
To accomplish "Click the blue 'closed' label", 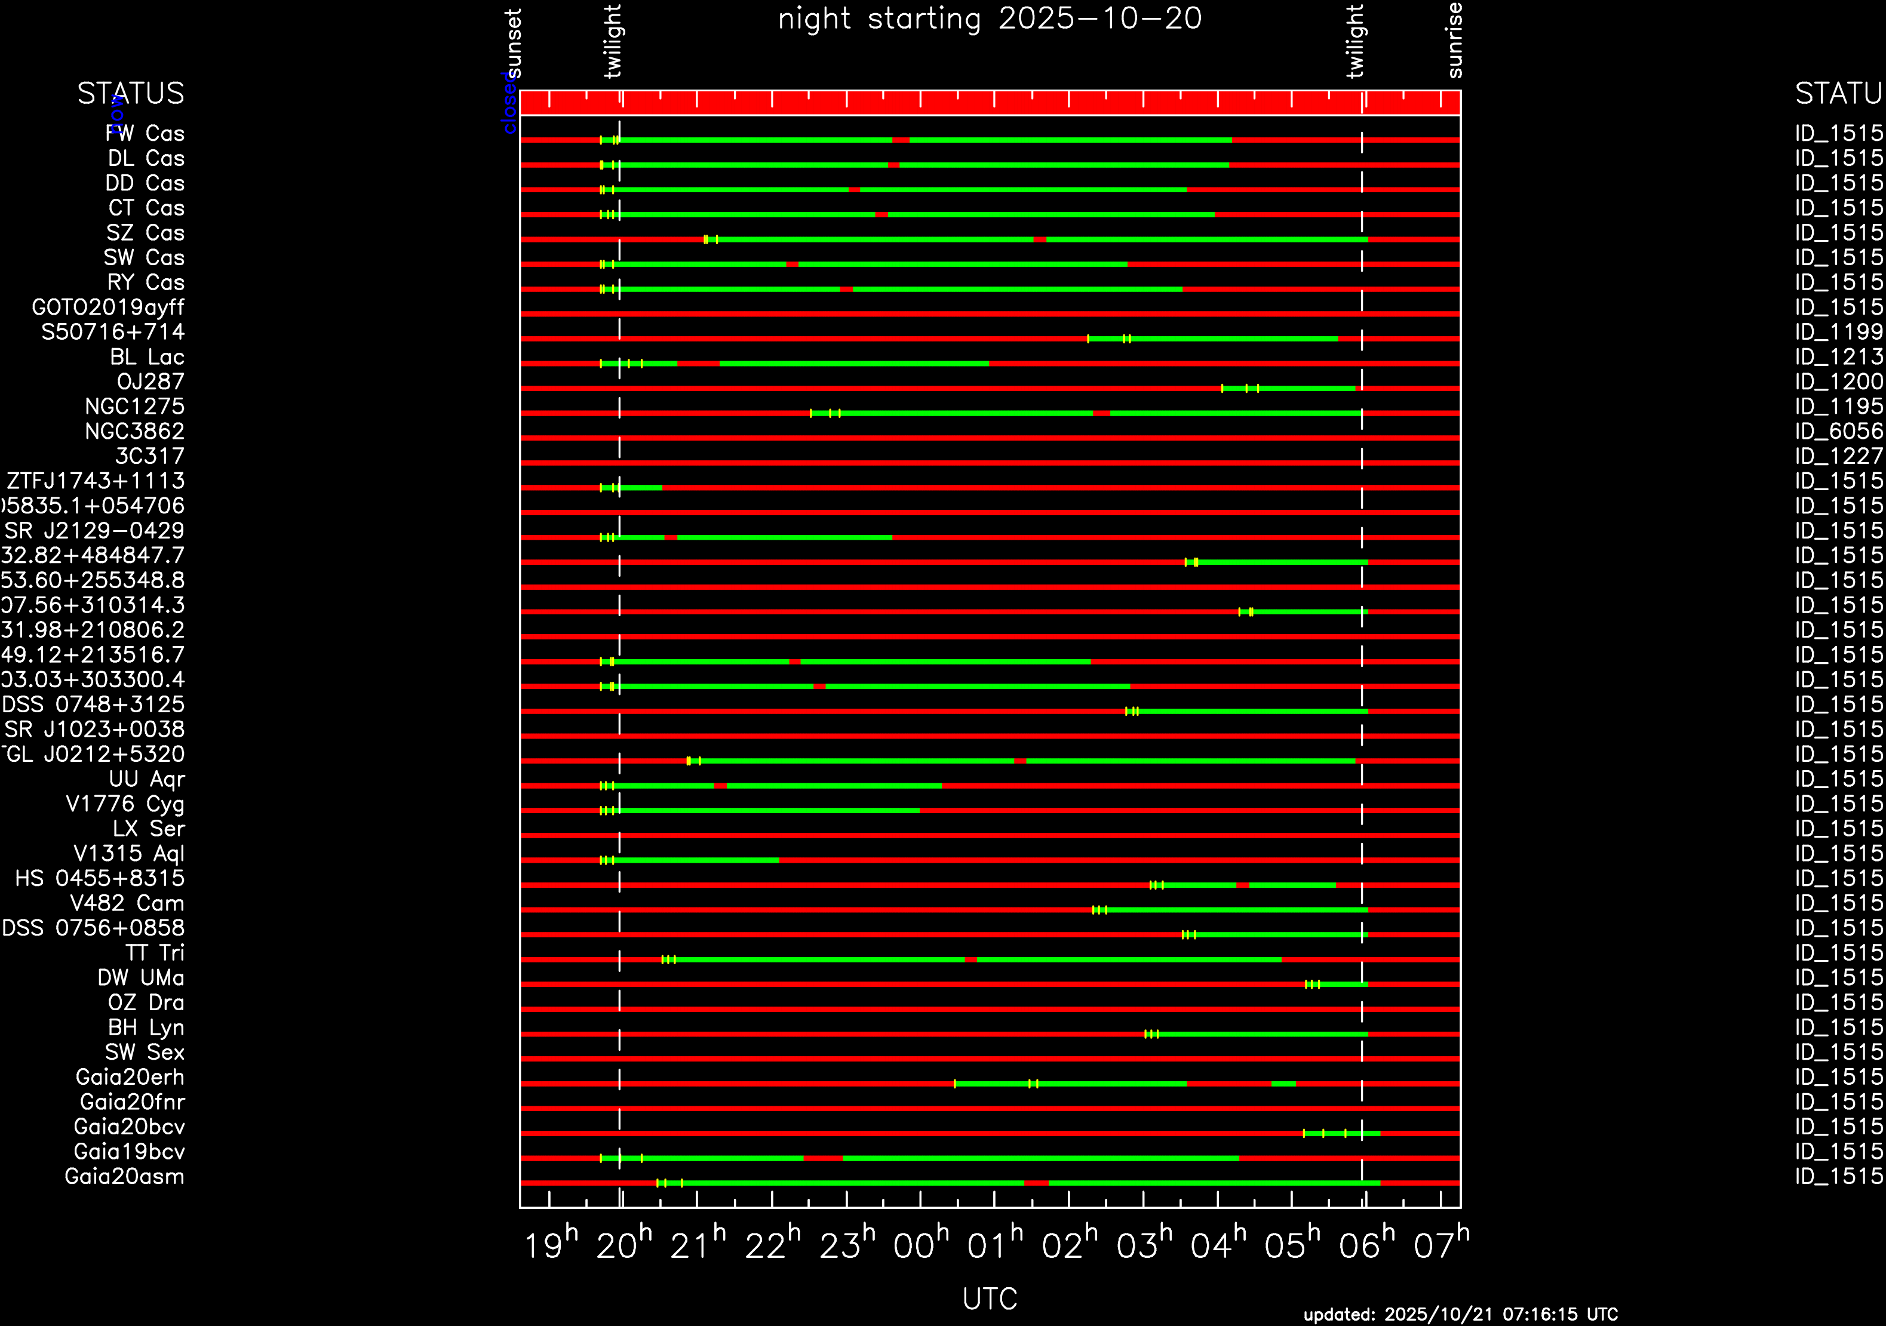I will 509,103.
